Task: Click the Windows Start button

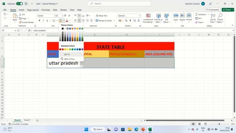Action: tap(86, 129)
